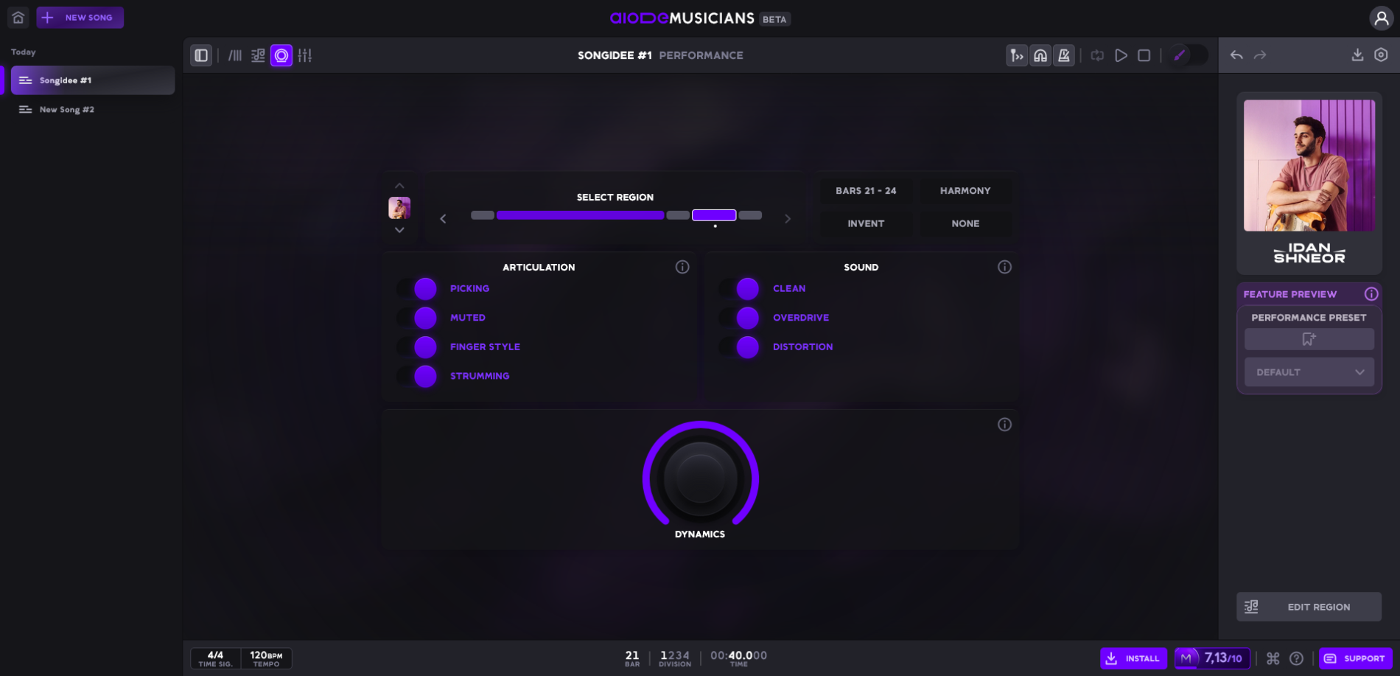Image resolution: width=1400 pixels, height=676 pixels.
Task: Toggle the Picking articulation switch
Action: tap(417, 288)
